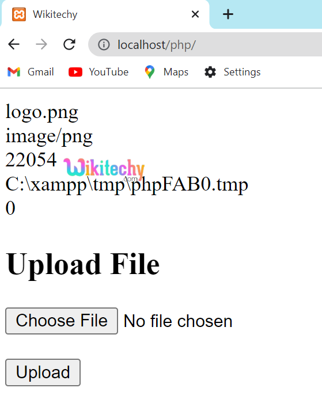Click the No file chosen label

click(x=178, y=321)
